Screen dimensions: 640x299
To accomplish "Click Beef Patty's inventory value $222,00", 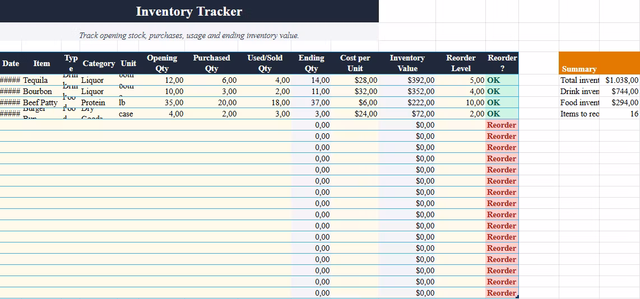I will [x=407, y=102].
